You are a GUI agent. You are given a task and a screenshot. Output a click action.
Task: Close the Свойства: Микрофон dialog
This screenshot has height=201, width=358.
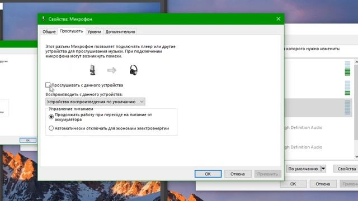279,19
